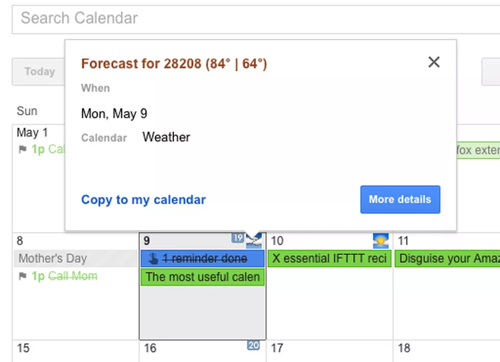This screenshot has width=500, height=362.
Task: Click the reminder finger icon on May 9
Action: (153, 259)
